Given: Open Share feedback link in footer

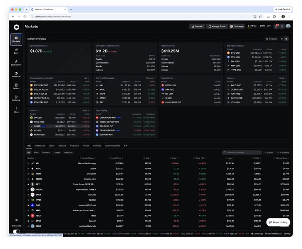Looking at the screenshot, I should [273, 234].
